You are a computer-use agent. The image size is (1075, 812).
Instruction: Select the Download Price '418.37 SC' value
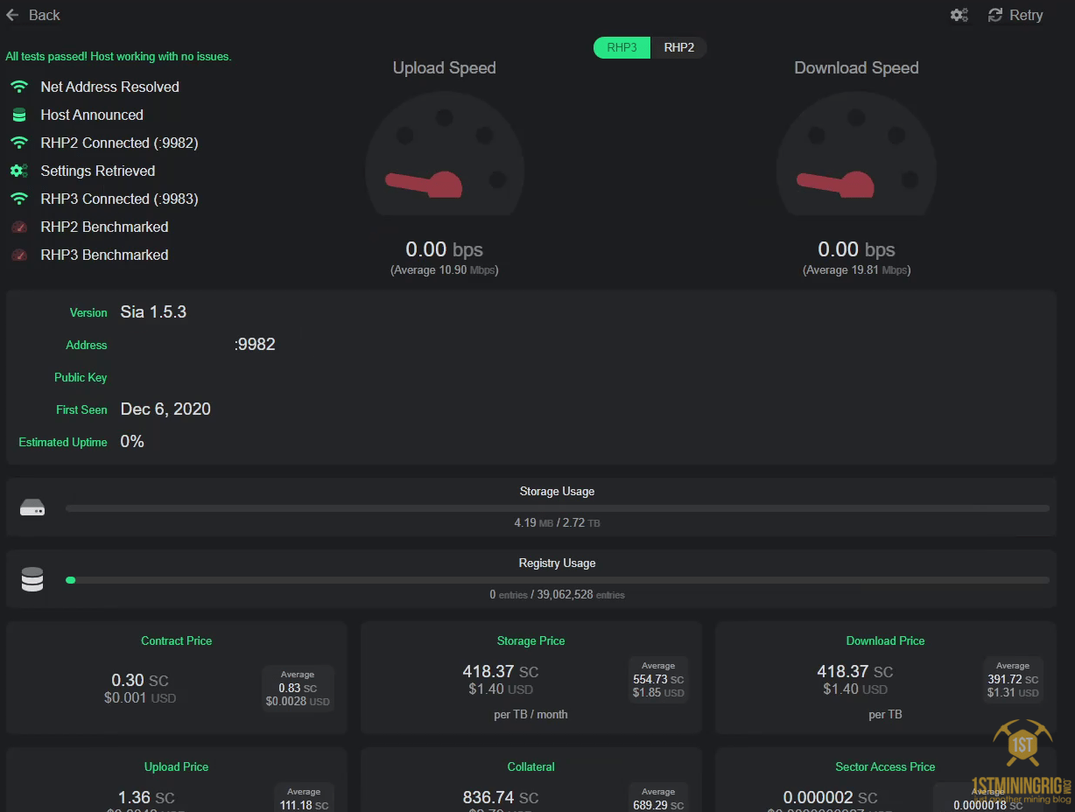(x=855, y=672)
